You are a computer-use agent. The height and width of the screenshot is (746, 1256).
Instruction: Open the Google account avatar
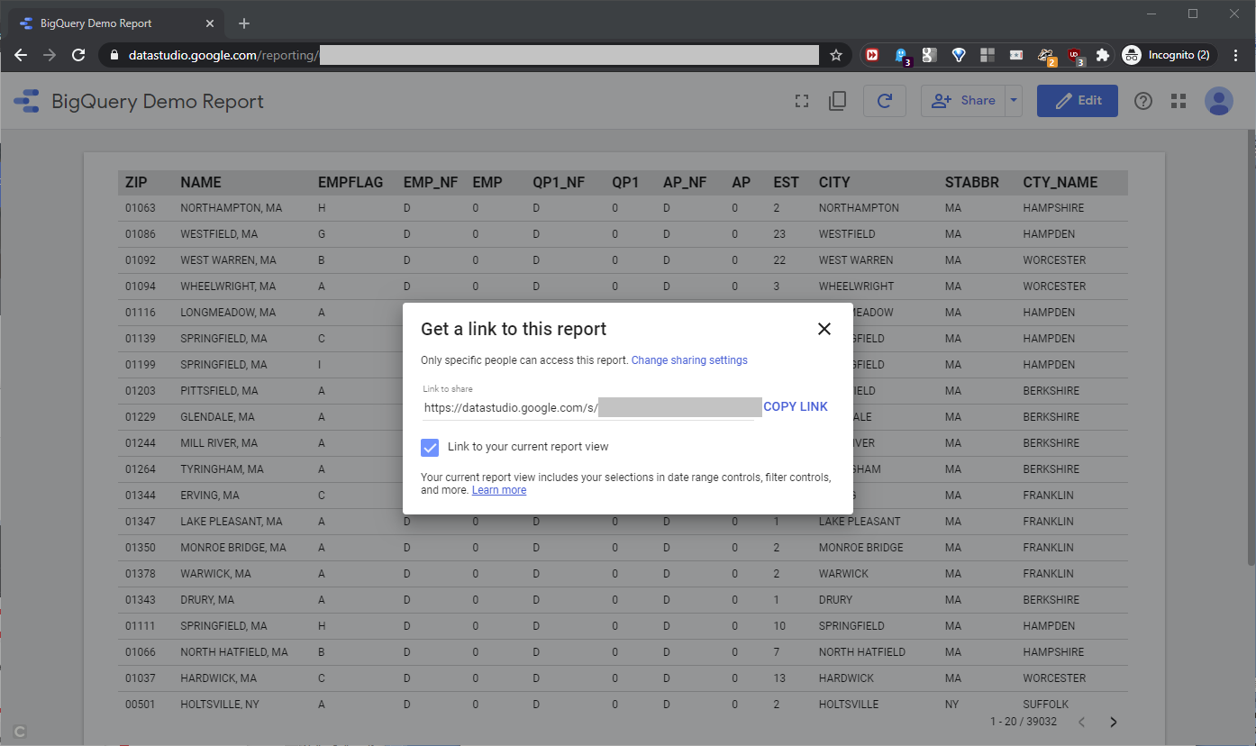click(1219, 101)
